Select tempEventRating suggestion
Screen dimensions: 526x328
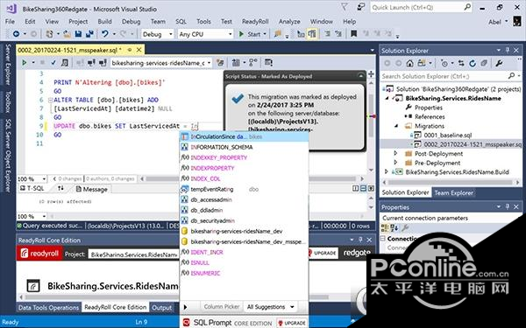tap(245, 189)
